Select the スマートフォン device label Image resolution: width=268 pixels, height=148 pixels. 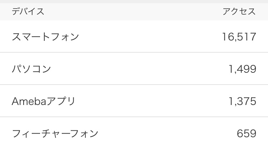45,37
